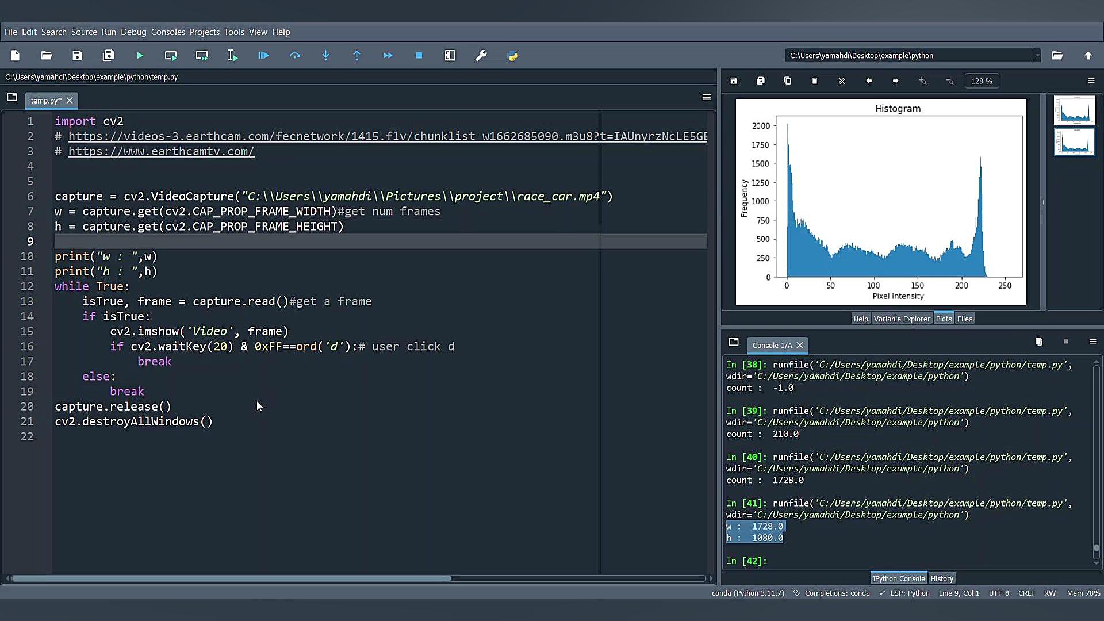
Task: Select the second histogram thumbnail
Action: click(1074, 142)
